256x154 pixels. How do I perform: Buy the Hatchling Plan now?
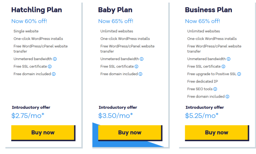pyautogui.click(x=43, y=133)
